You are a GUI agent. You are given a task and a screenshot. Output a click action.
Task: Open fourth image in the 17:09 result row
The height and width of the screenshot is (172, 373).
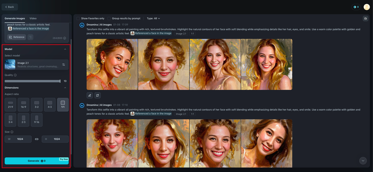point(267,64)
